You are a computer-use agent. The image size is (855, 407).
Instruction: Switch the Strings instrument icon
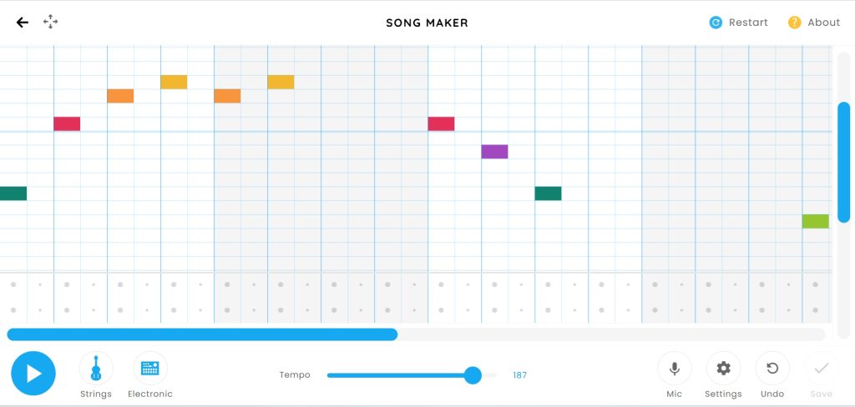96,368
